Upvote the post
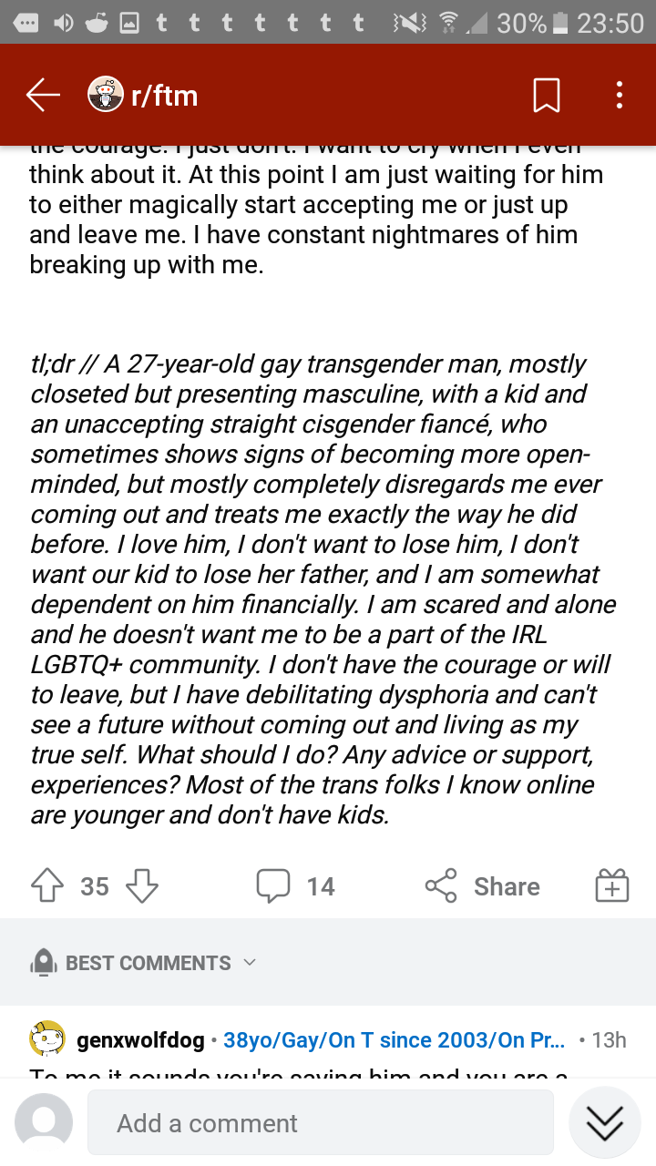This screenshot has width=656, height=1166. pos(47,885)
